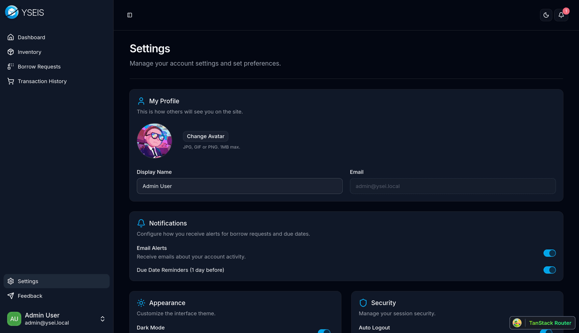Switch theme using the moon icon
579x333 pixels.
pyautogui.click(x=546, y=15)
